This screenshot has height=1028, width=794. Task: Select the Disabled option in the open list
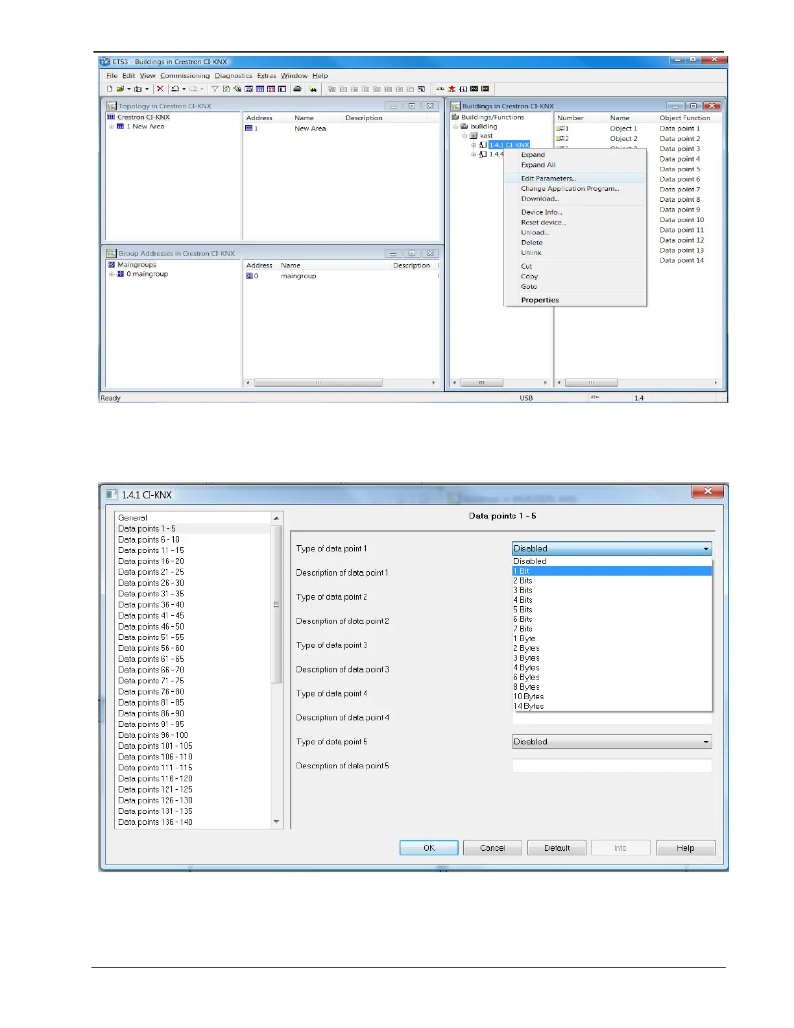point(612,561)
